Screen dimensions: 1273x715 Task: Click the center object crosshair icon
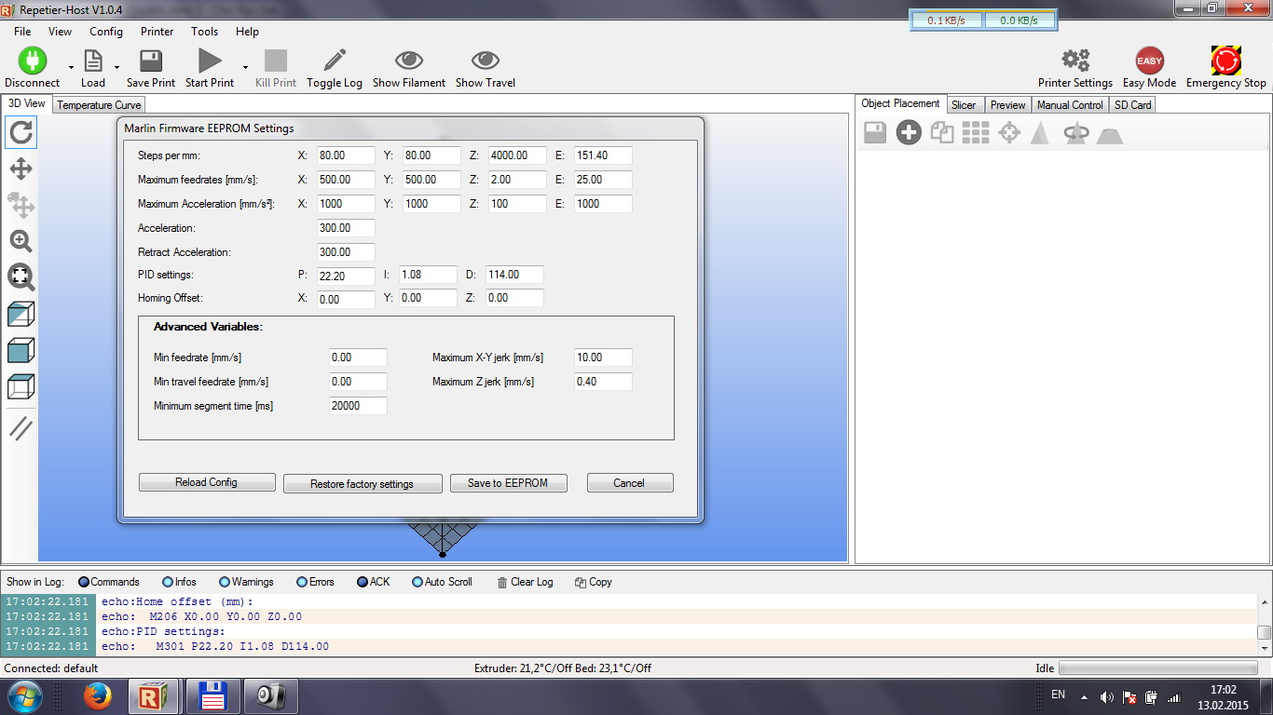point(1009,133)
